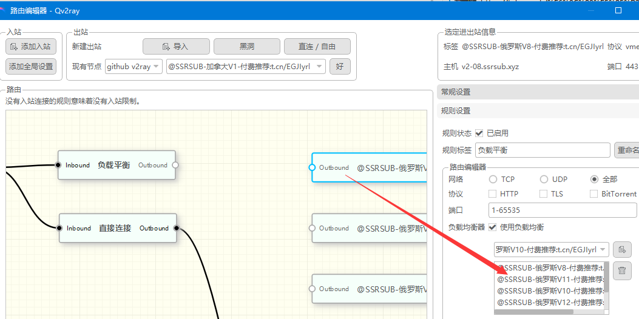Click the Qv2ray app icon in the title bar

coord(2,10)
